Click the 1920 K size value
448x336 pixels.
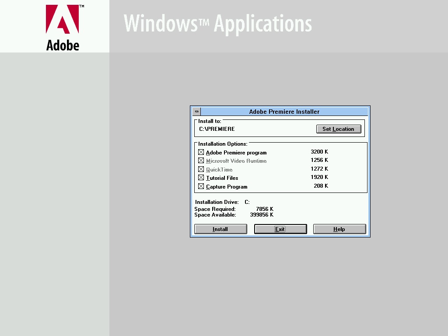pos(319,177)
